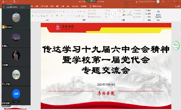The width and height of the screenshot is (181, 110).
Task: Click the Tell me search box
Action: coord(96,6)
